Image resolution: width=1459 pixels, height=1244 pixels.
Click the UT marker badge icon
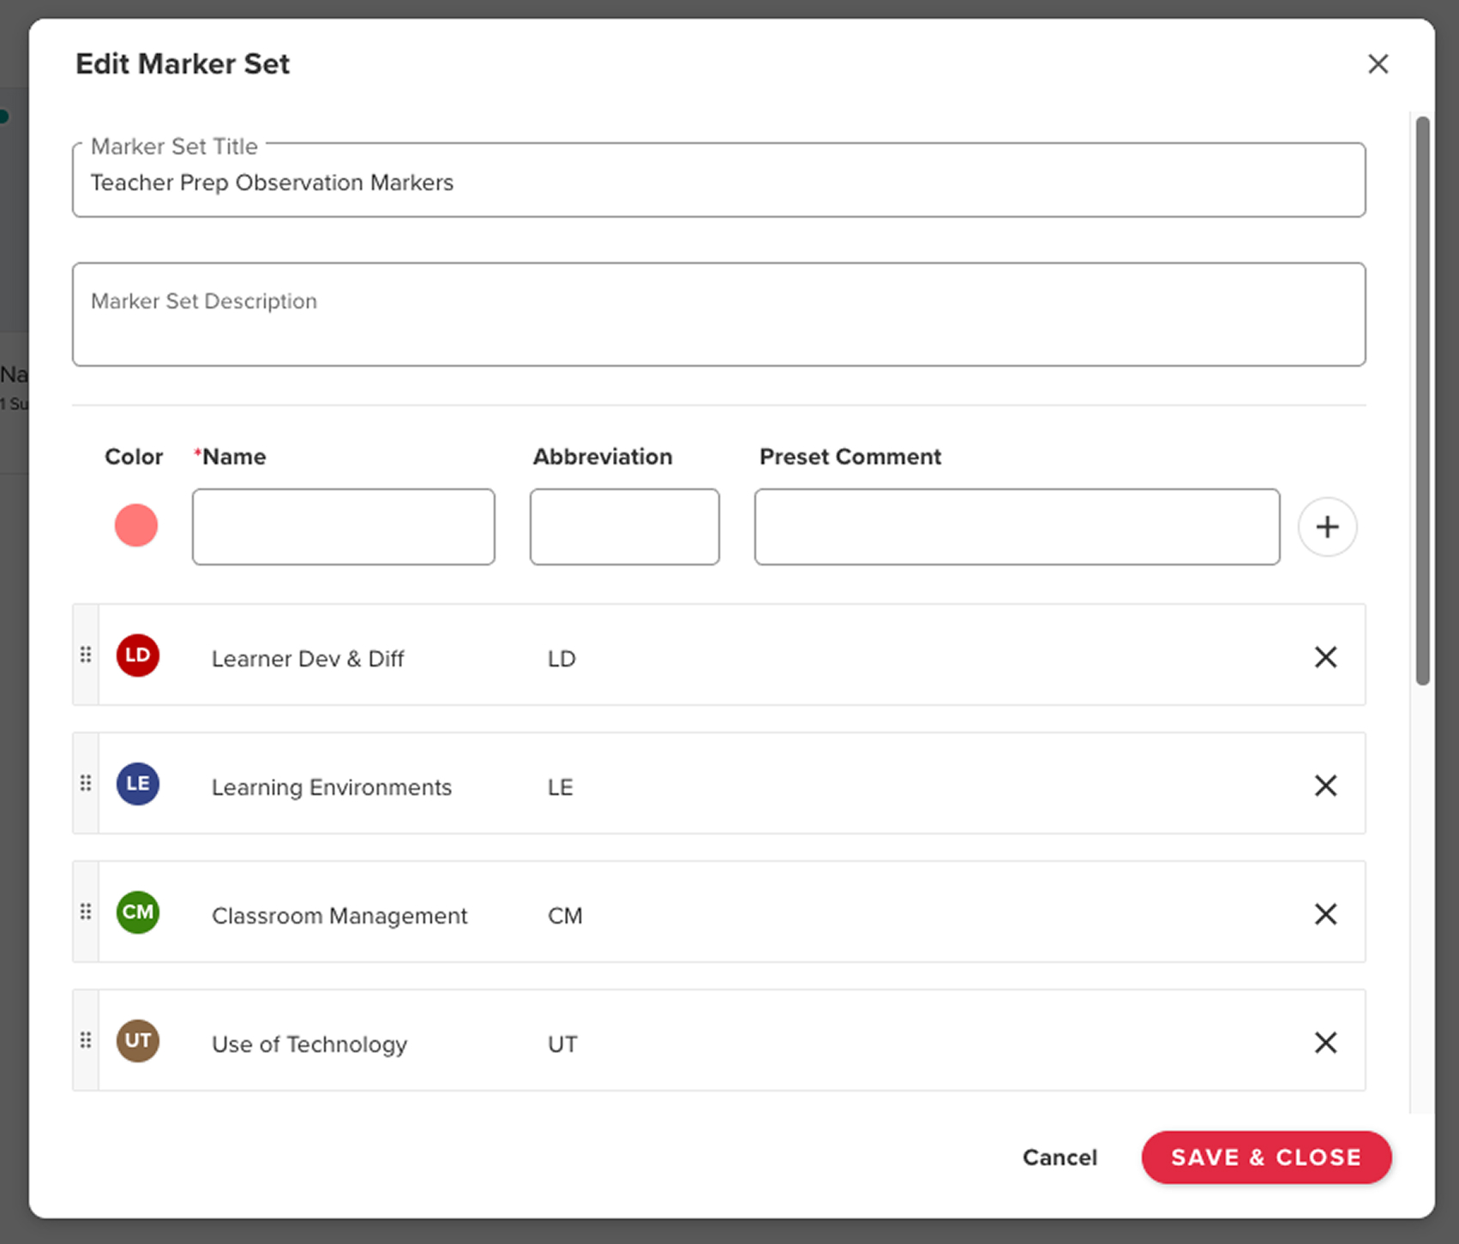(137, 1041)
